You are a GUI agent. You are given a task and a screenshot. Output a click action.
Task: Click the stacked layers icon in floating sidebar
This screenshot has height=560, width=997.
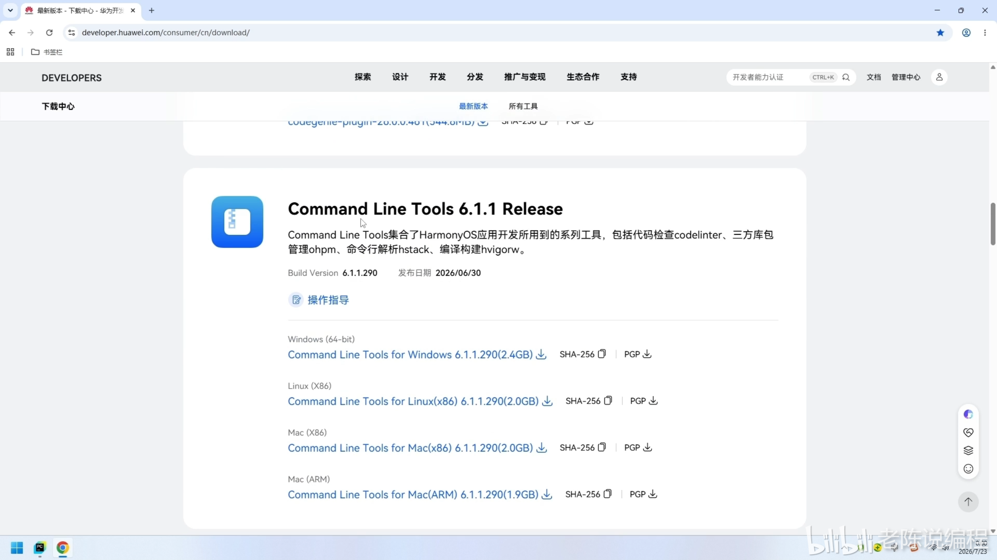click(968, 450)
